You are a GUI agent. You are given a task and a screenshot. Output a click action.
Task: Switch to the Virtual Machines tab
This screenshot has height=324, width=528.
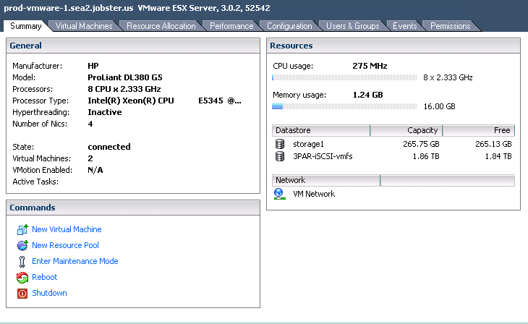(84, 26)
